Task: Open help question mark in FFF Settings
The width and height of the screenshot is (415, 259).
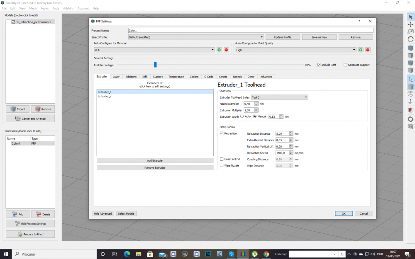Action: tap(359, 22)
